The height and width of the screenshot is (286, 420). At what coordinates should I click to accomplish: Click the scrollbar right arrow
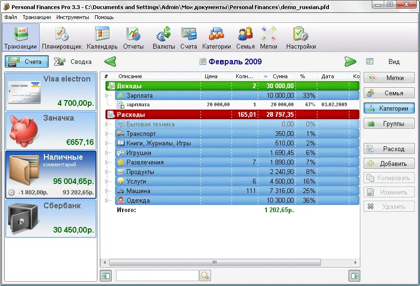point(356,263)
